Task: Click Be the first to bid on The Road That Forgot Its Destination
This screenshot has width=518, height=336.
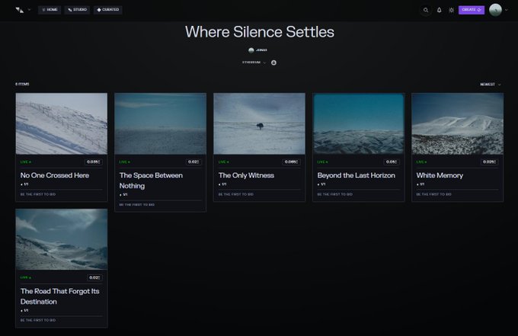Action: [x=38, y=321]
